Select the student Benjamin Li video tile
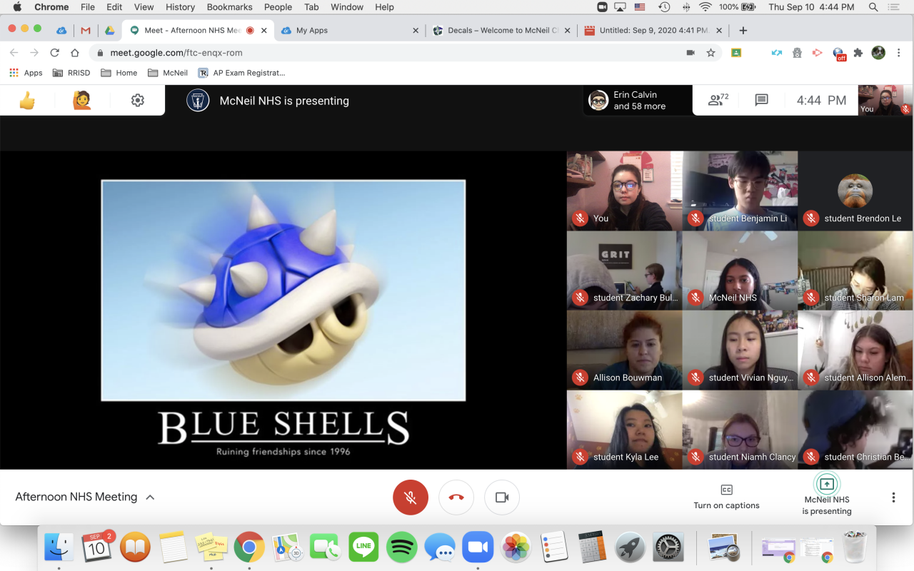This screenshot has height=571, width=914. tap(740, 191)
